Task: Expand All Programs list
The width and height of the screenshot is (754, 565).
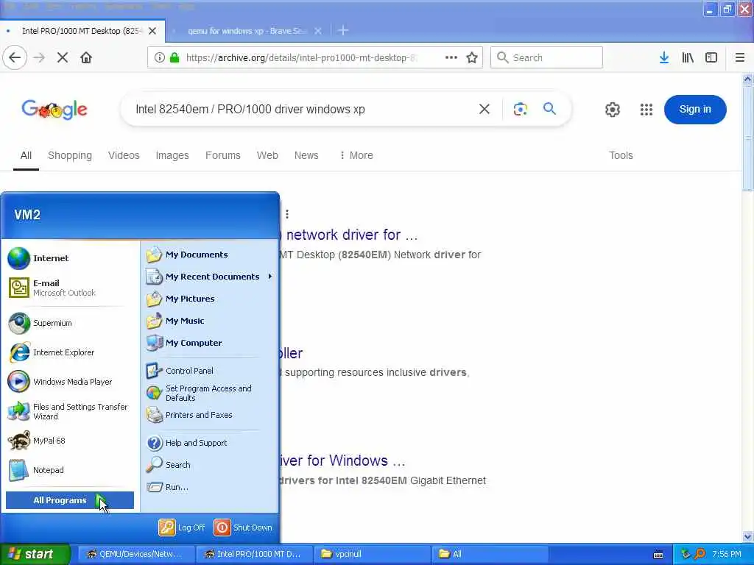Action: pos(70,500)
